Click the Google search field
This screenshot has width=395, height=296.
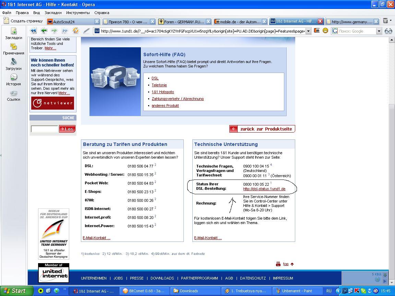[x=357, y=31]
